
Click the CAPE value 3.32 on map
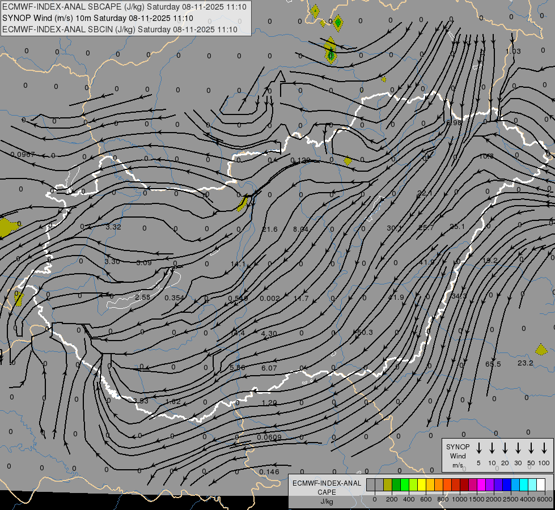pos(113,227)
